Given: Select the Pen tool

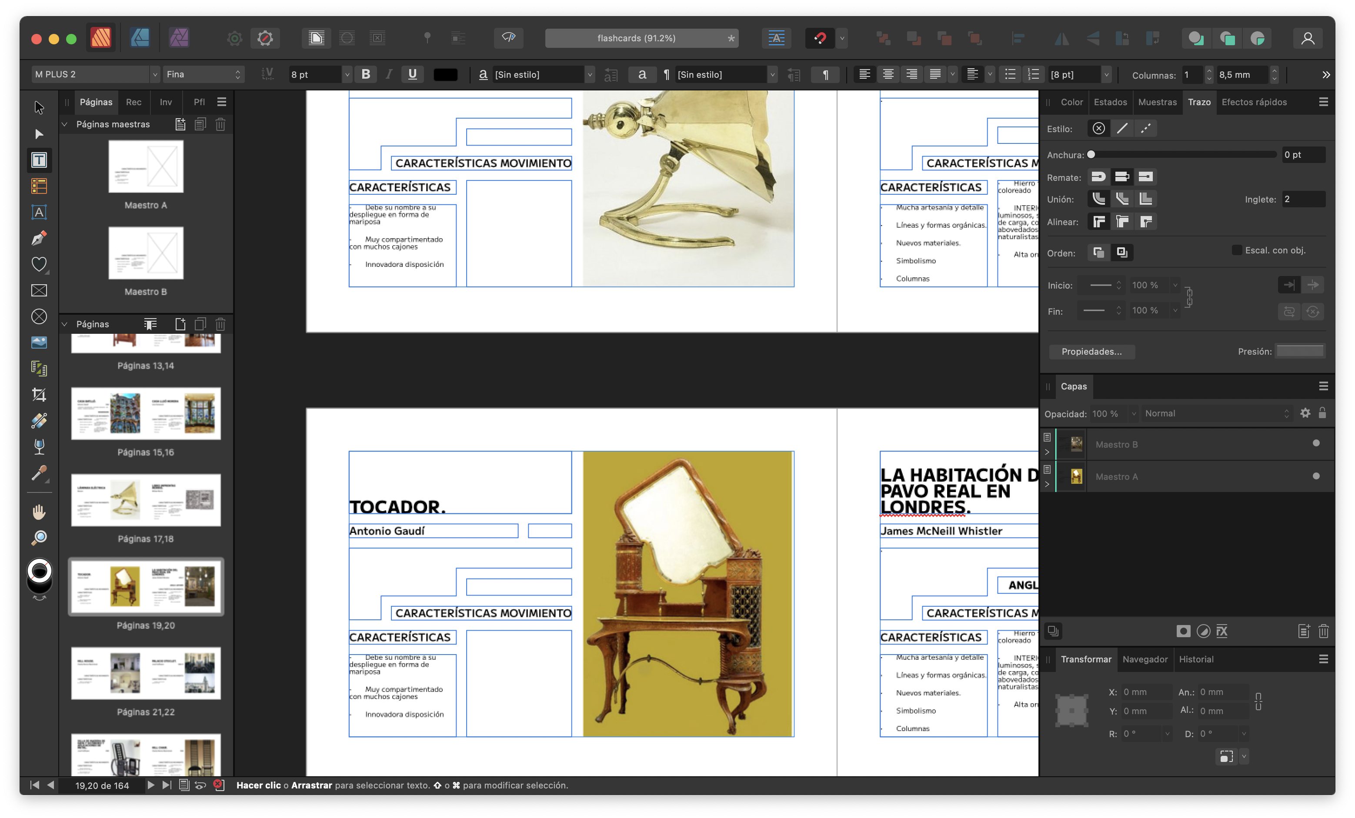Looking at the screenshot, I should (39, 238).
